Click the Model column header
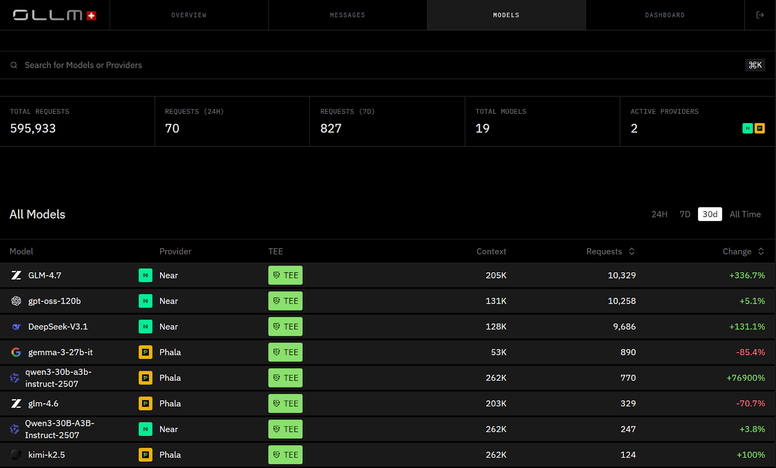The height and width of the screenshot is (468, 776). 21,251
